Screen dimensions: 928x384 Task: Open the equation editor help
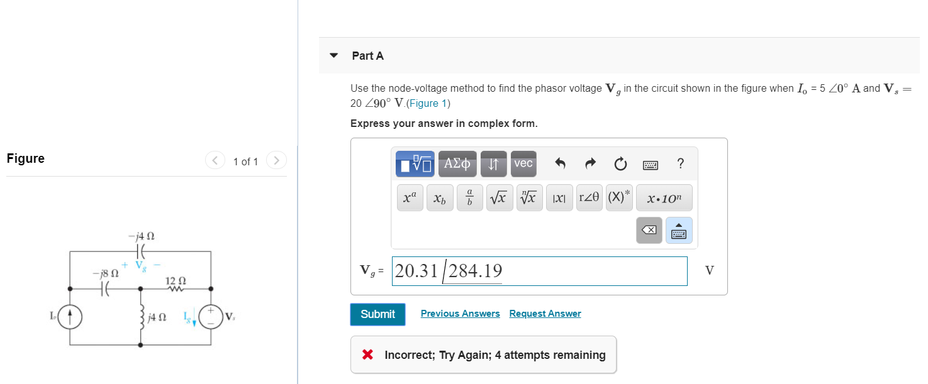(x=680, y=163)
